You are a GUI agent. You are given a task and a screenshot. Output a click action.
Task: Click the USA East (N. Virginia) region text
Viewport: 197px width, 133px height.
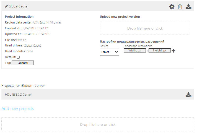47,22
